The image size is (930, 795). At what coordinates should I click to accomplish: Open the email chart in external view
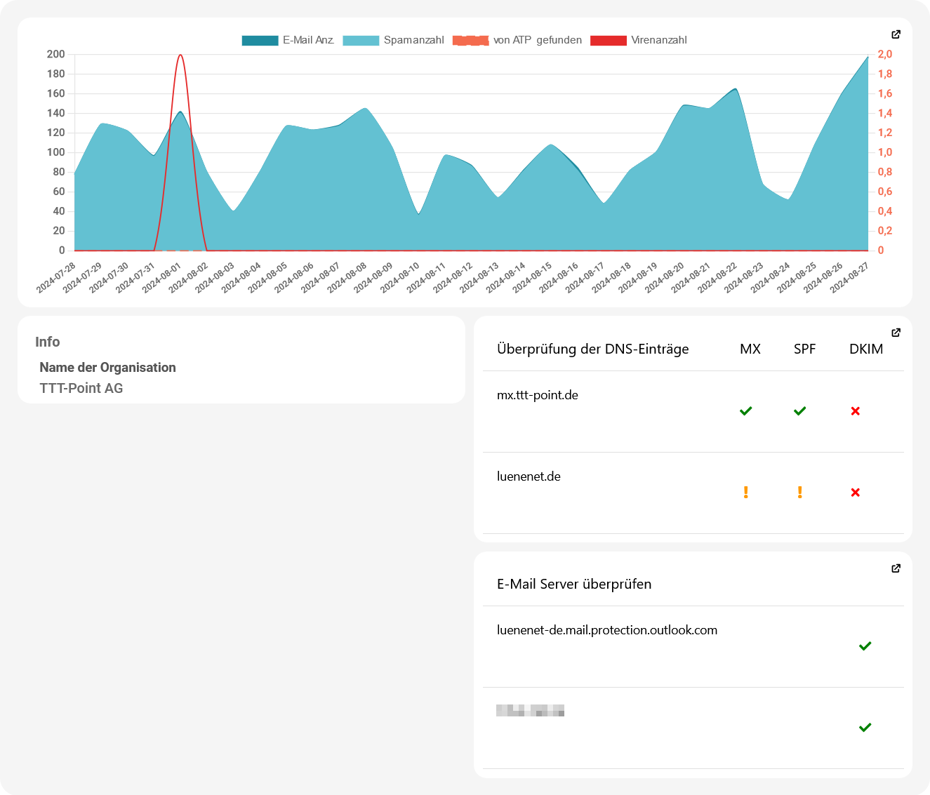click(x=896, y=34)
